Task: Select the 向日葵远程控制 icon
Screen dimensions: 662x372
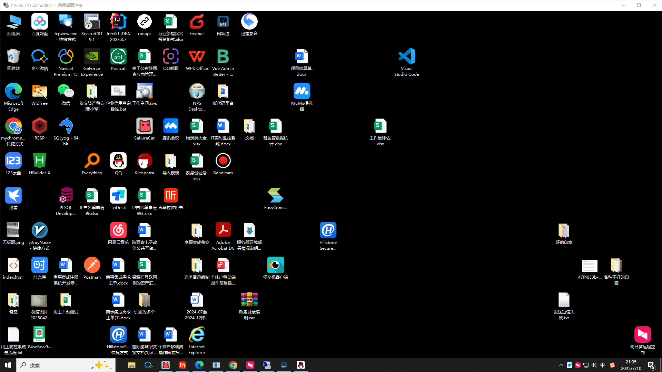Action: [643, 341]
